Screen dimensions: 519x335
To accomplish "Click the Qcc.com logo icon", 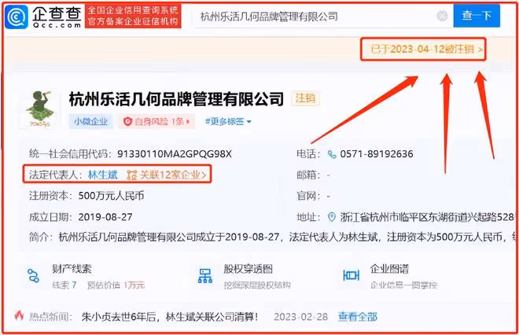I will (17, 17).
